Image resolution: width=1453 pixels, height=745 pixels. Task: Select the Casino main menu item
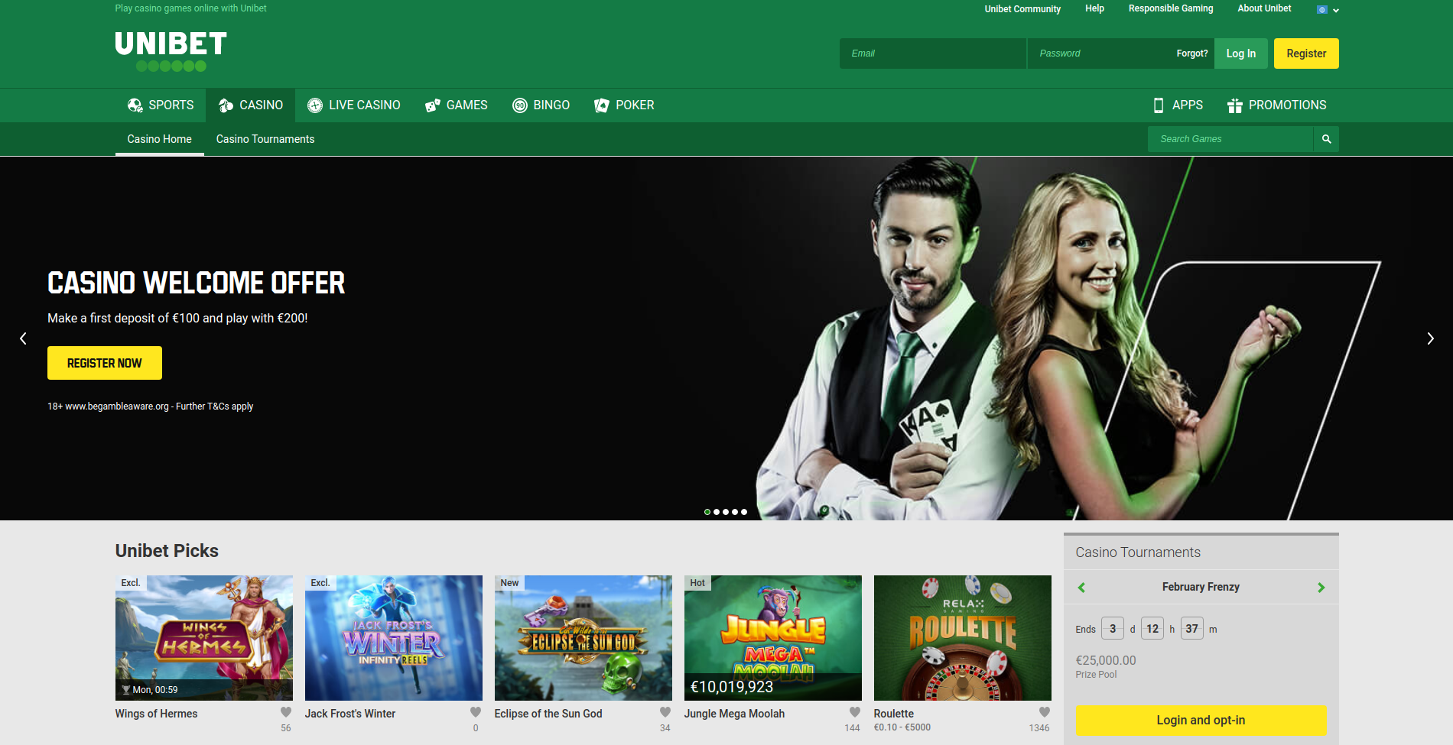[x=251, y=105]
